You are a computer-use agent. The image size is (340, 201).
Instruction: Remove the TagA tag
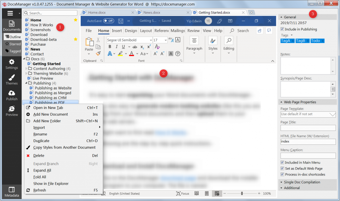point(293,41)
